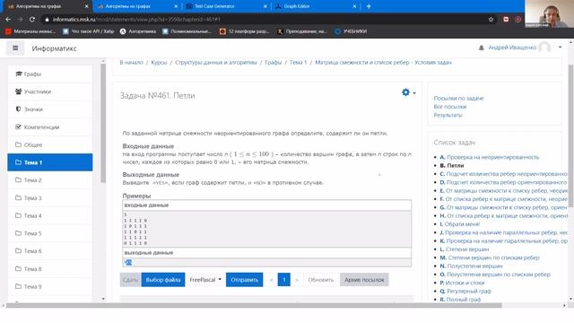Open a new browser tab
Viewport: 574px width, 323px height.
pos(369,6)
